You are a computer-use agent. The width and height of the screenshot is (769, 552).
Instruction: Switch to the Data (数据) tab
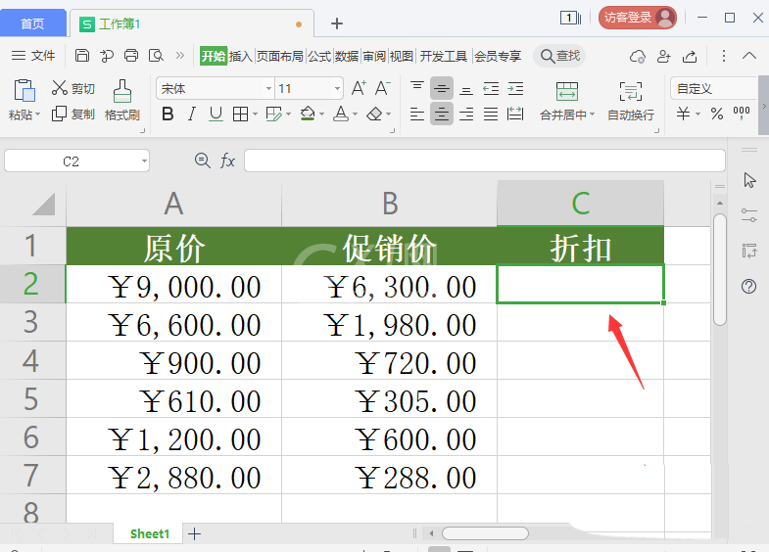pos(347,56)
